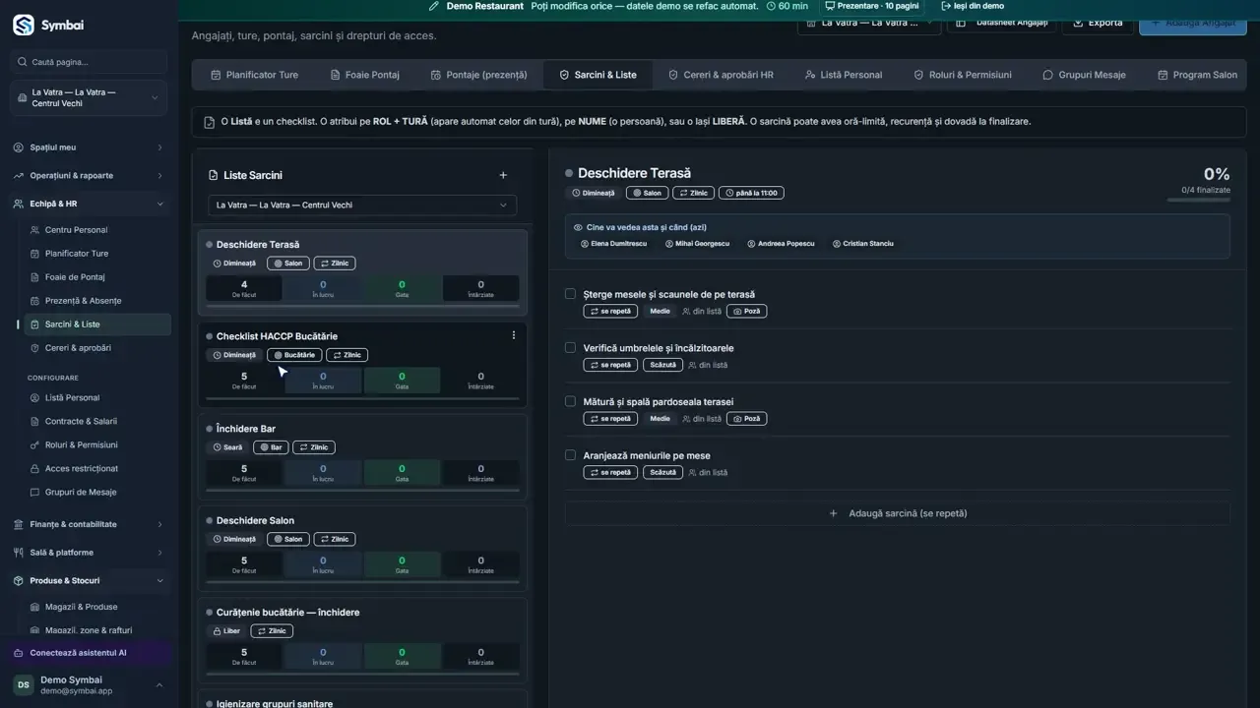Image resolution: width=1260 pixels, height=708 pixels.
Task: Open three-dot menu on Checklist HACCP Bucătărie
Action: (513, 335)
